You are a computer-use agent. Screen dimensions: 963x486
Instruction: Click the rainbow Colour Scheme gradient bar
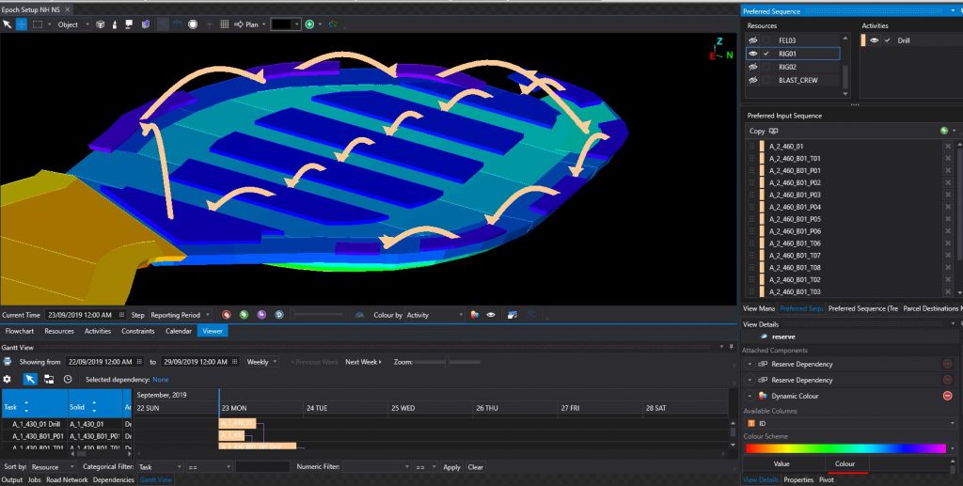coord(844,448)
